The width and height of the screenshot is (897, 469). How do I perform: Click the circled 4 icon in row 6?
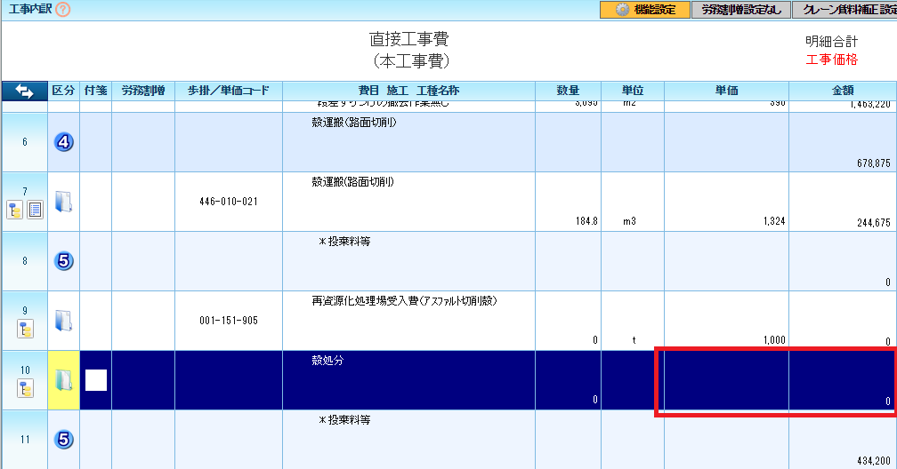click(x=63, y=141)
